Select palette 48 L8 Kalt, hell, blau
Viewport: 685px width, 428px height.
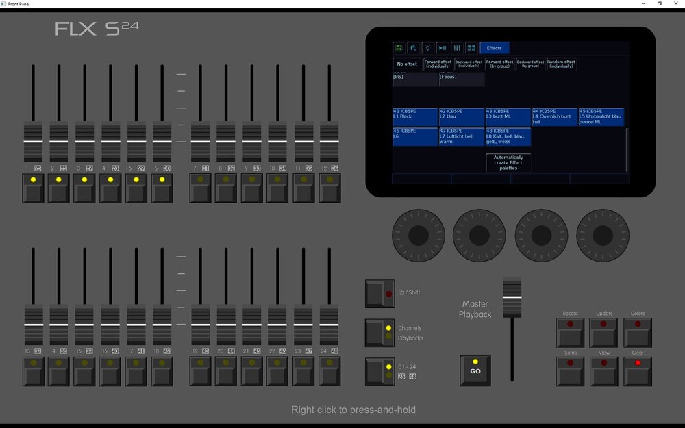(x=508, y=137)
